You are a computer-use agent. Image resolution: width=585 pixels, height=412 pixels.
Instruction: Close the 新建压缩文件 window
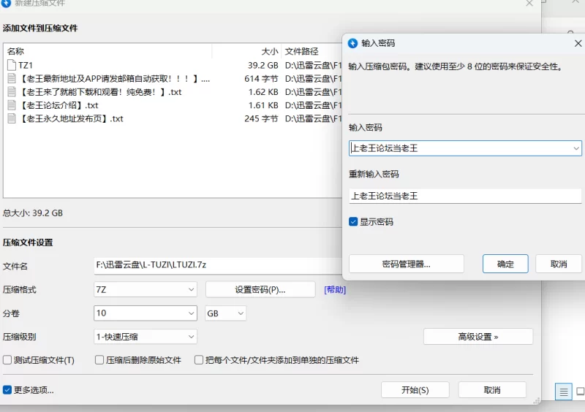pyautogui.click(x=529, y=4)
